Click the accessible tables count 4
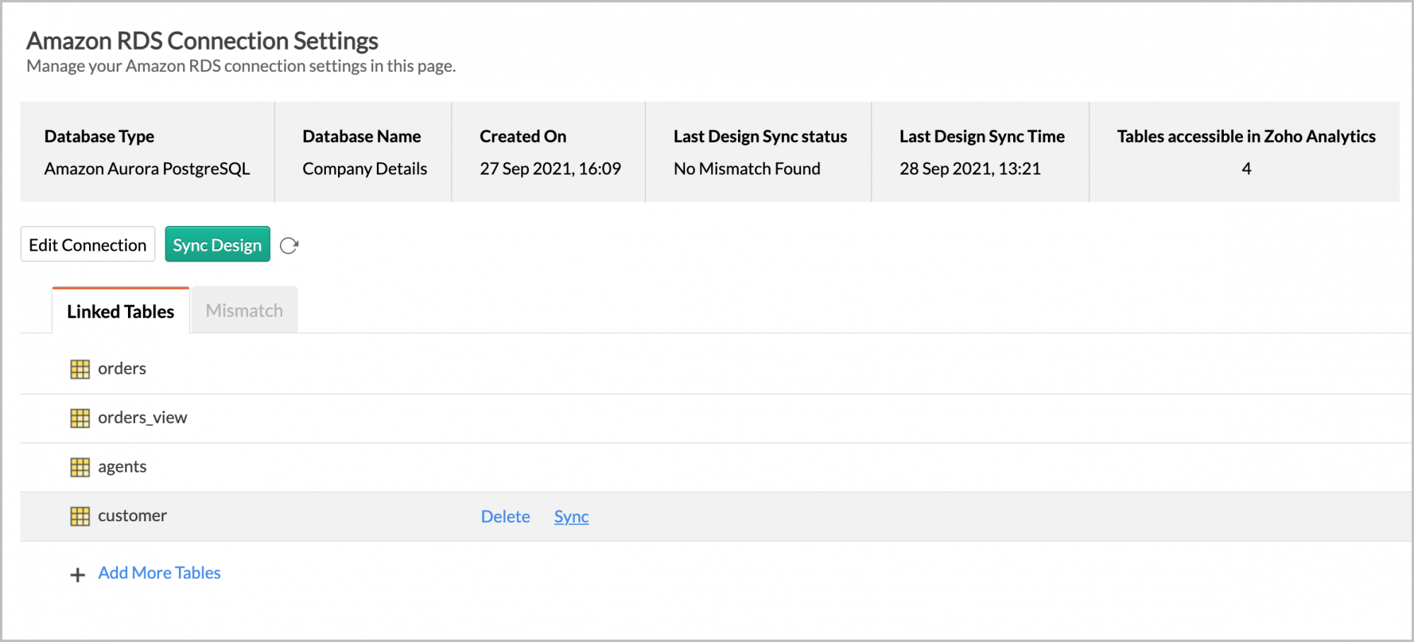The width and height of the screenshot is (1414, 642). point(1246,169)
